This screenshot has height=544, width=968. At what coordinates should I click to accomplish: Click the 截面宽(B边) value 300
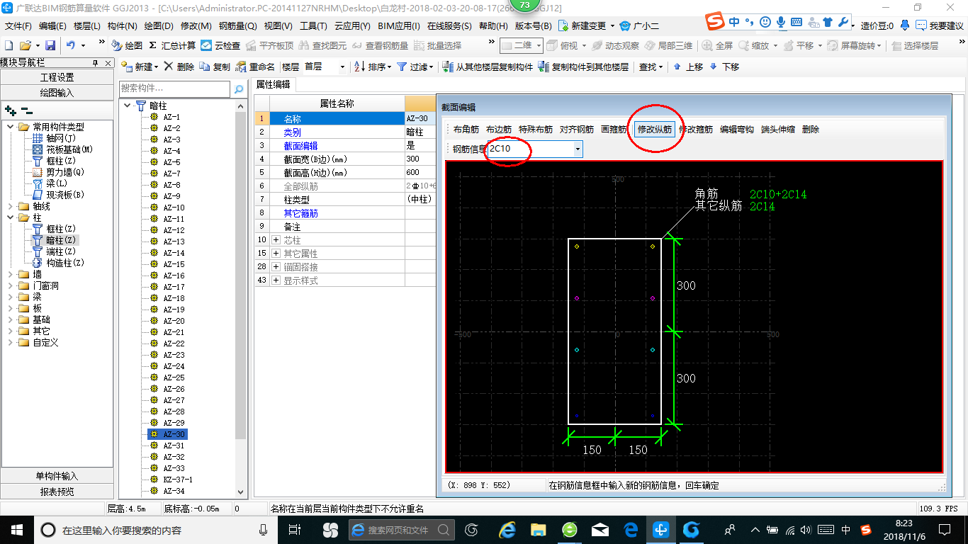(x=420, y=159)
